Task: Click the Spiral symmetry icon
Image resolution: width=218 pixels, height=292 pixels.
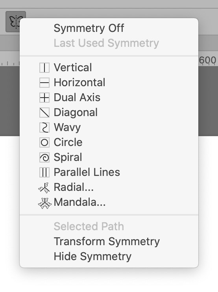Action: [x=44, y=157]
